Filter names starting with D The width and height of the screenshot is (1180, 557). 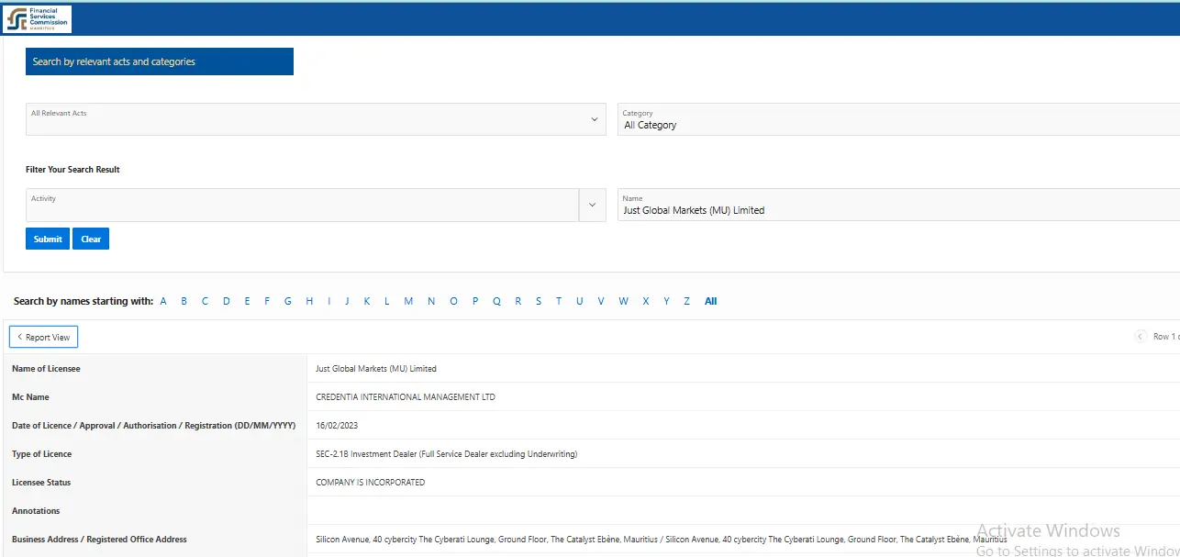226,301
